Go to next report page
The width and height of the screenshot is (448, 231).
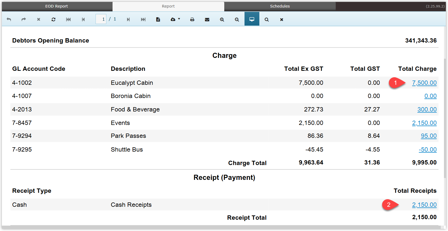128,19
